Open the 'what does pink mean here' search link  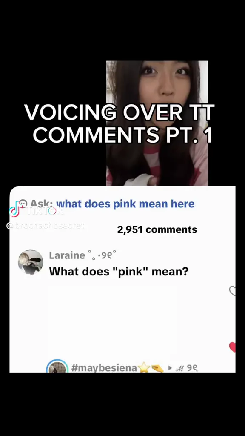(125, 204)
